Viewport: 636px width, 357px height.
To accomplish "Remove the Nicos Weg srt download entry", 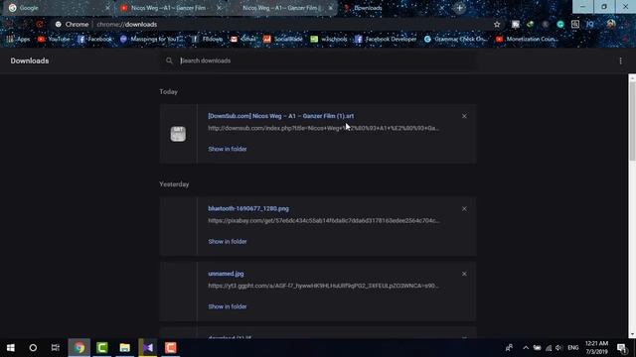I will (464, 116).
